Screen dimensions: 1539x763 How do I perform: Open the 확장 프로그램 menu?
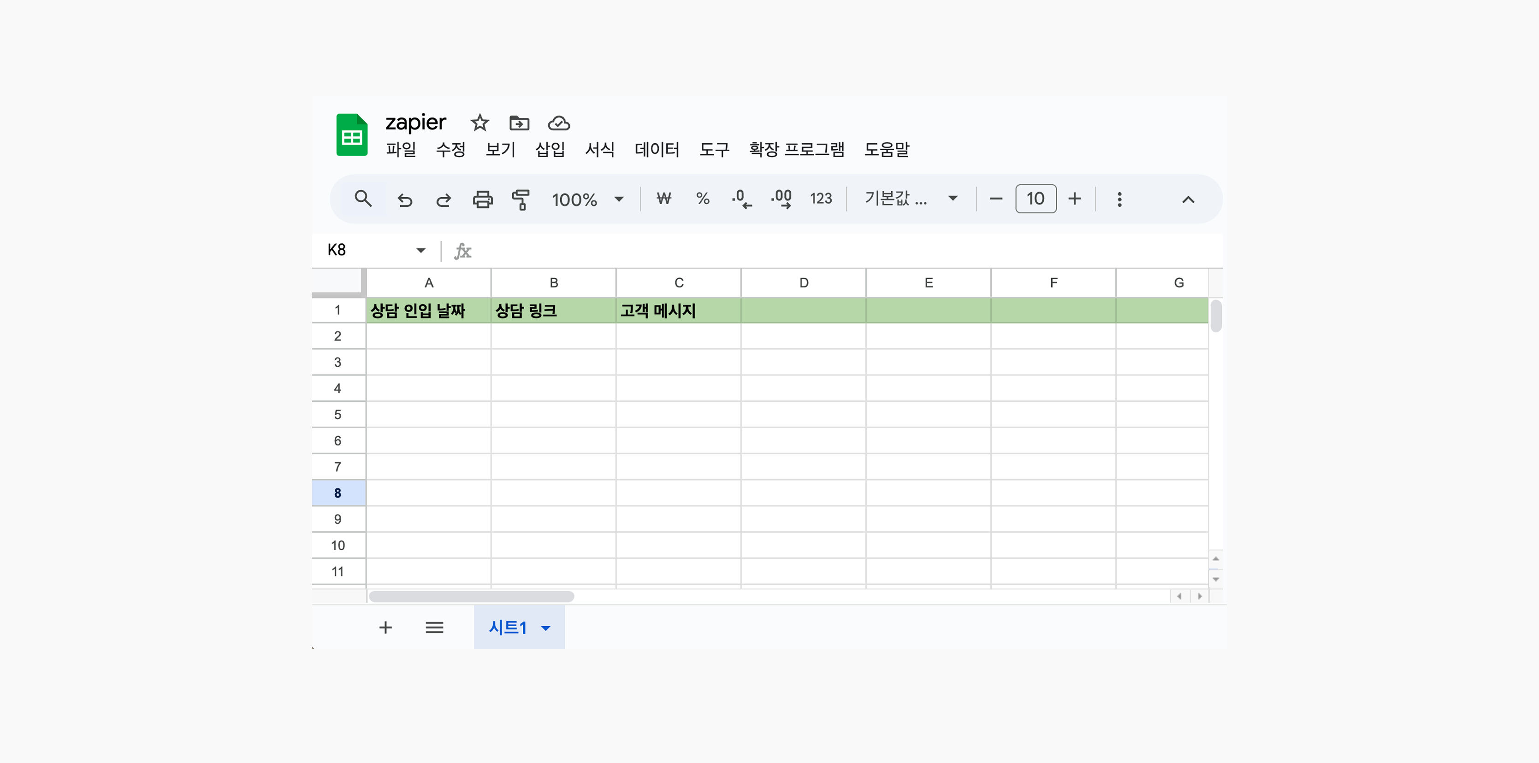[796, 149]
